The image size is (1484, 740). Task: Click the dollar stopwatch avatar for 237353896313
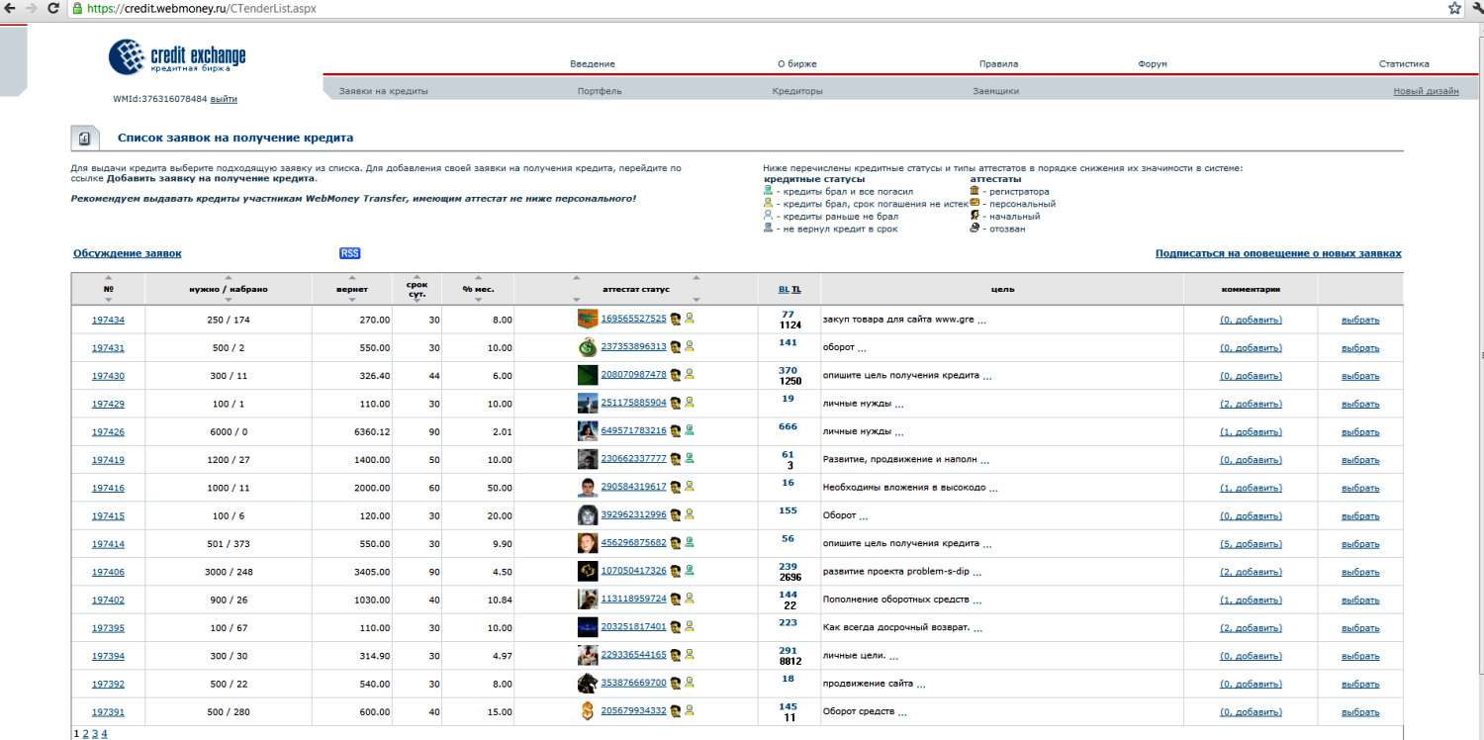(x=588, y=347)
